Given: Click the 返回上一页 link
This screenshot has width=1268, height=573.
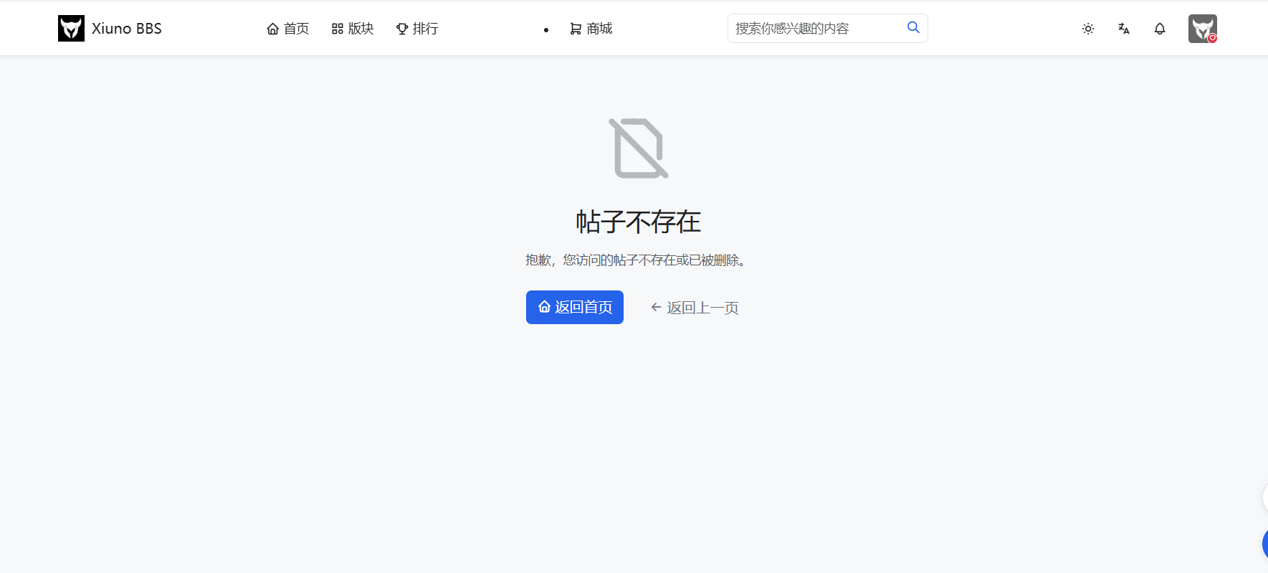Looking at the screenshot, I should [x=695, y=308].
